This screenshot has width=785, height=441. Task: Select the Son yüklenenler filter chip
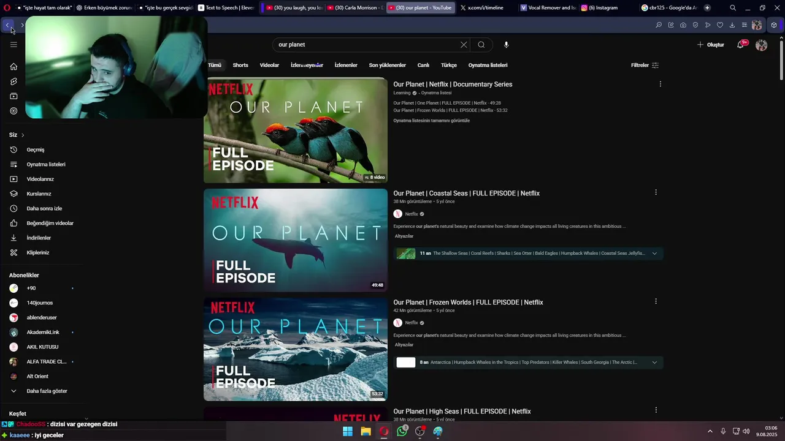[388, 65]
